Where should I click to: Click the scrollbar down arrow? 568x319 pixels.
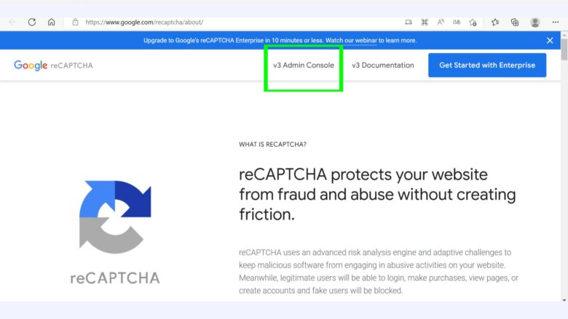tap(564, 299)
